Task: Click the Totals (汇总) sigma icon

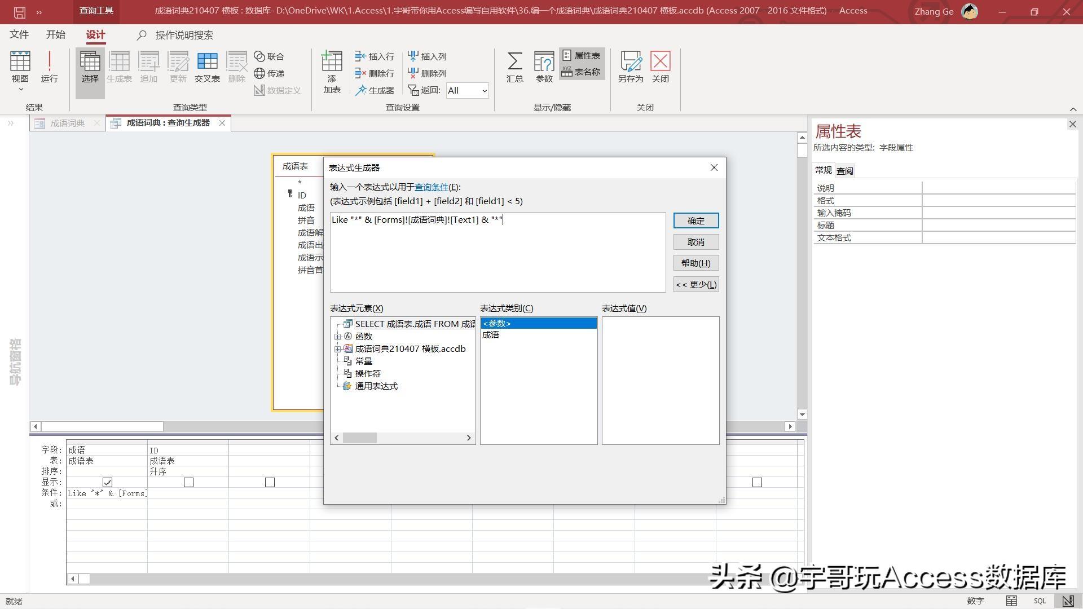Action: 514,61
